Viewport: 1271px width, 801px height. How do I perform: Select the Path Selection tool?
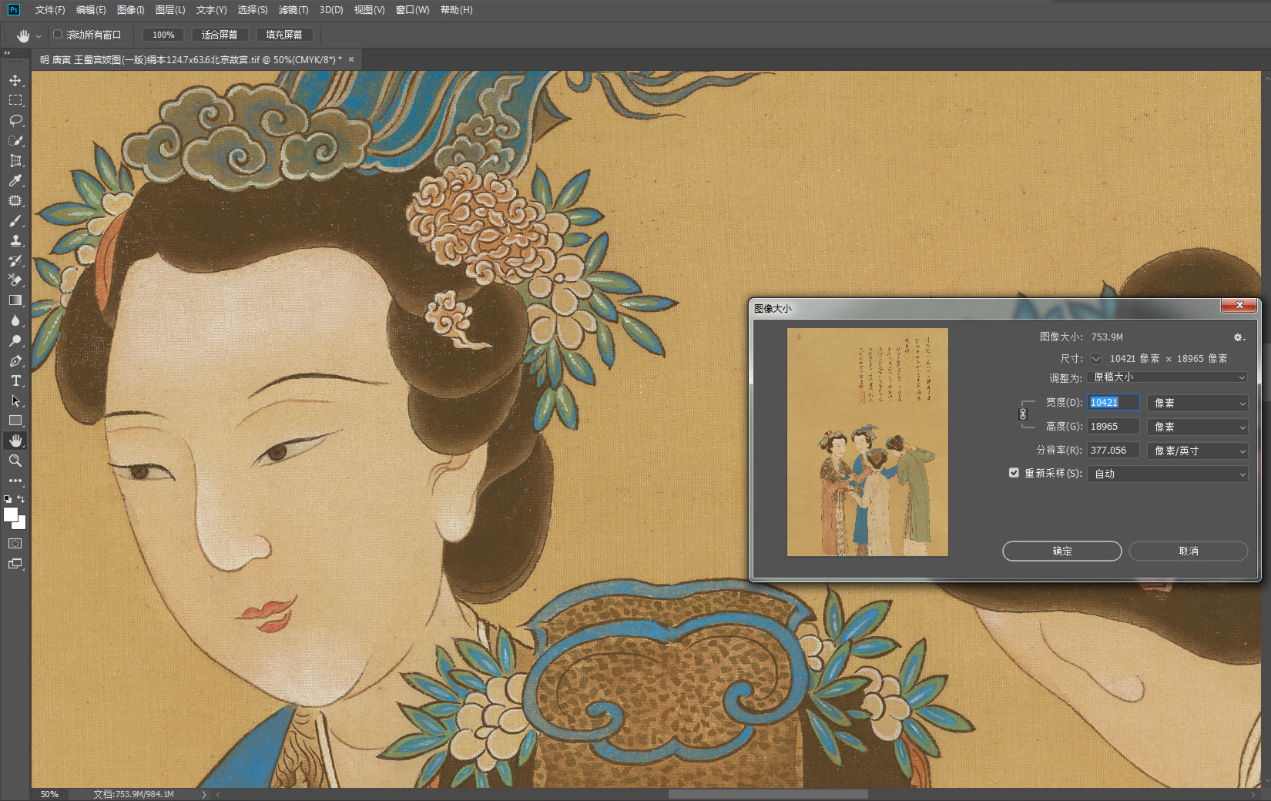15,400
